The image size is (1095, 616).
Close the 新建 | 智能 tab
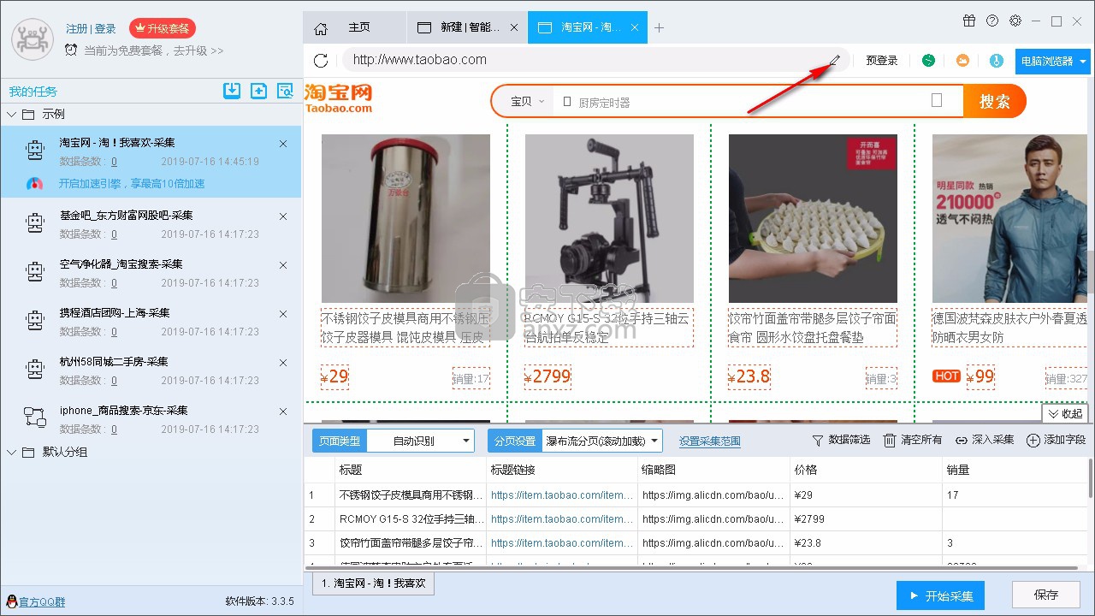513,27
